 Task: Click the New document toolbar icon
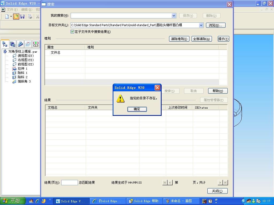[7, 17]
